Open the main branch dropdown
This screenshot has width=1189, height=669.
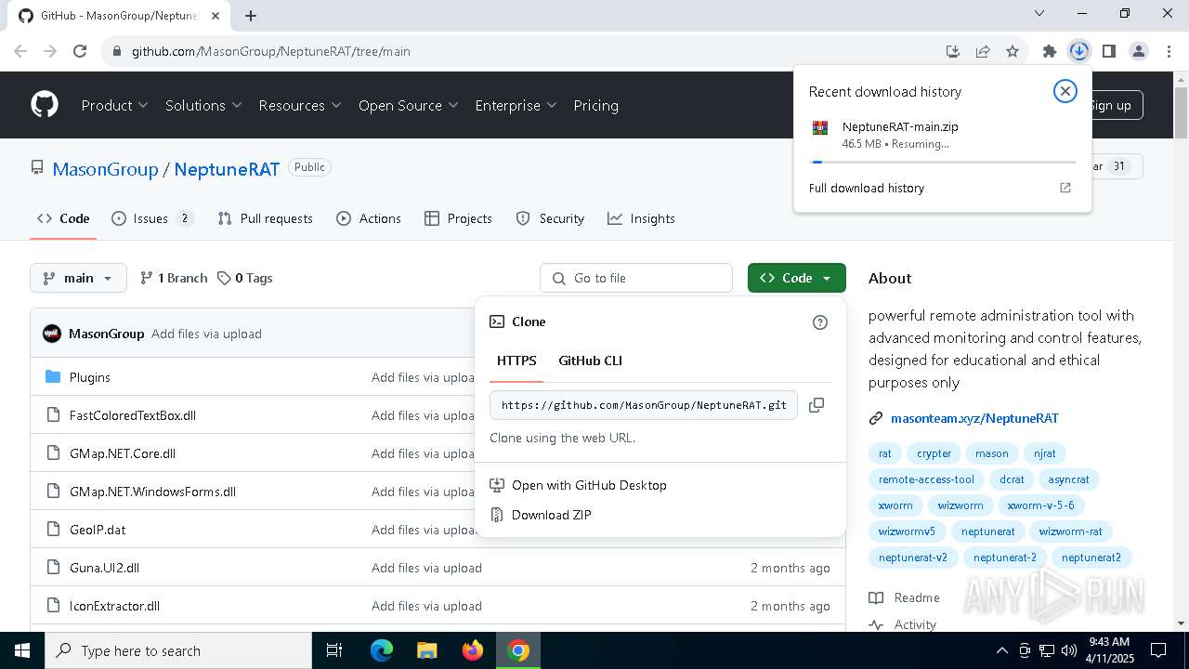pos(78,278)
